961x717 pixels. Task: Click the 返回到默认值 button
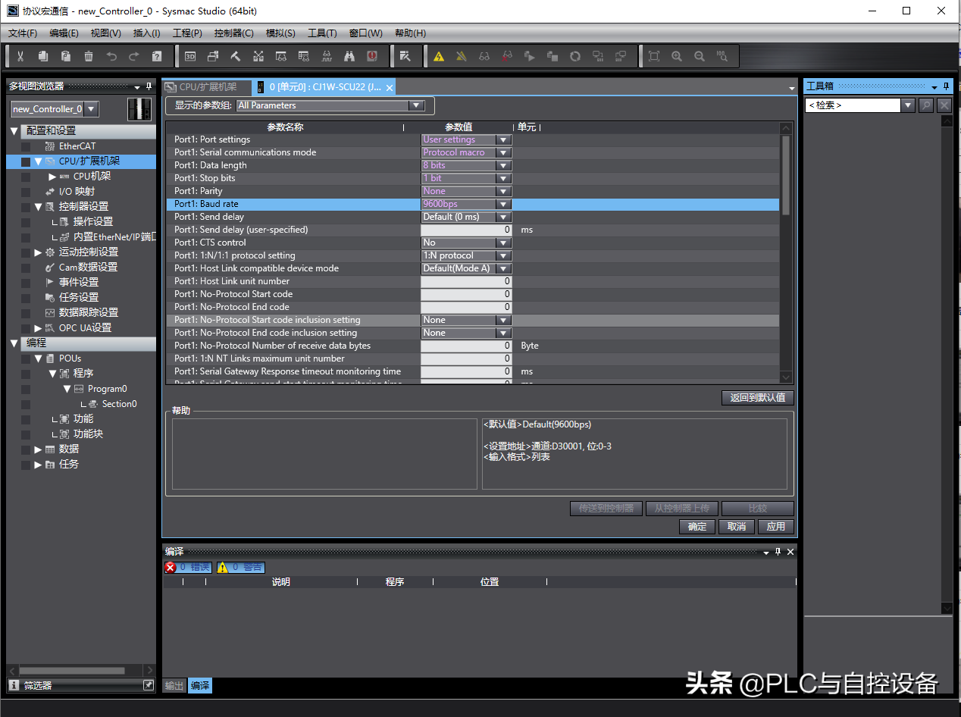point(757,398)
